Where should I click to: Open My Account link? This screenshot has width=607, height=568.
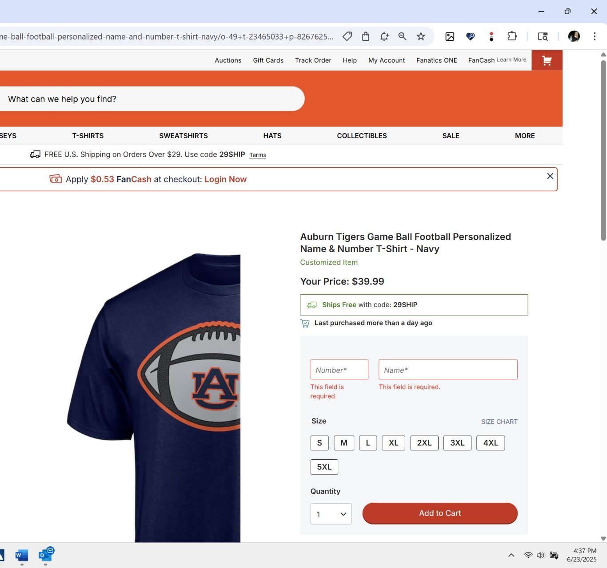[387, 60]
